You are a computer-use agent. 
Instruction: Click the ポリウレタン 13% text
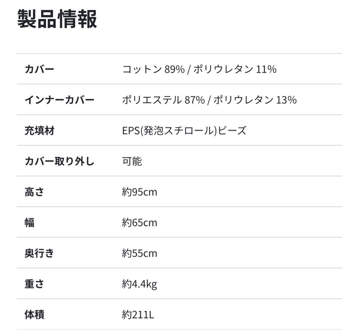[x=255, y=100]
